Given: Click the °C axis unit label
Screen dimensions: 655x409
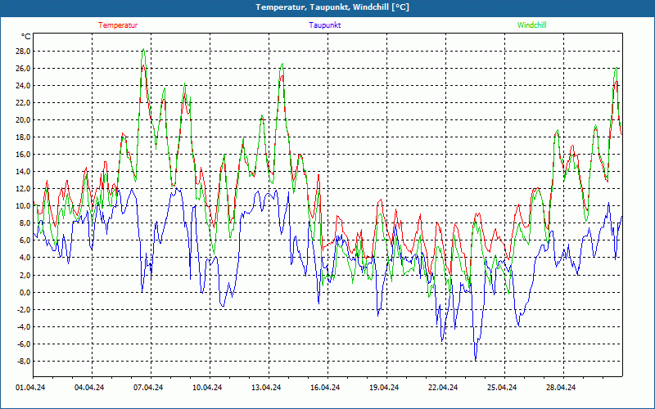Looking at the screenshot, I should [26, 37].
